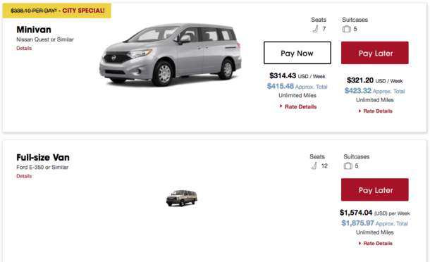Click the $423.32 Approx. Total price
Image resolution: width=430 pixels, height=262 pixels.
tap(374, 91)
